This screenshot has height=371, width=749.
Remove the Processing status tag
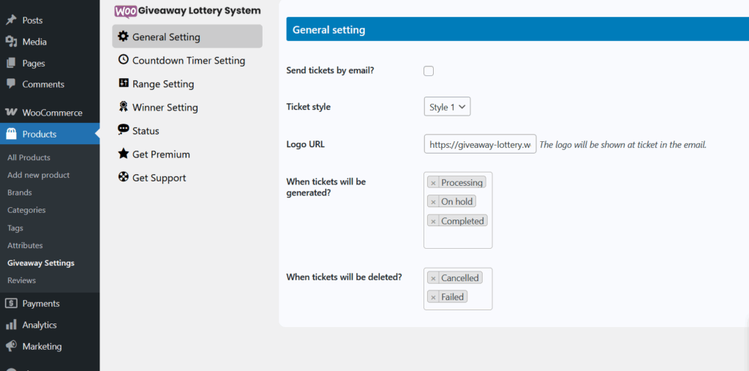433,183
